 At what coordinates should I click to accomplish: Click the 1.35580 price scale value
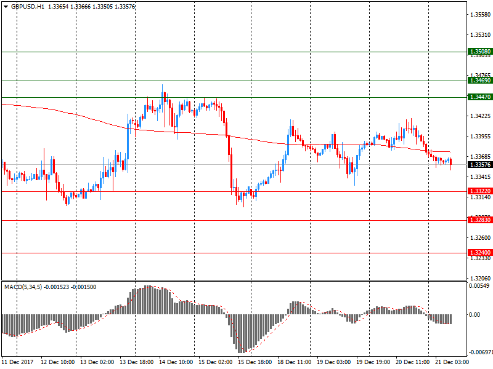click(x=480, y=14)
